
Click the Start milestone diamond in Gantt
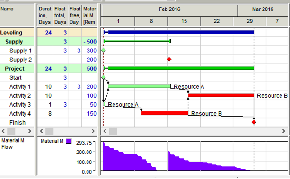(x=104, y=77)
